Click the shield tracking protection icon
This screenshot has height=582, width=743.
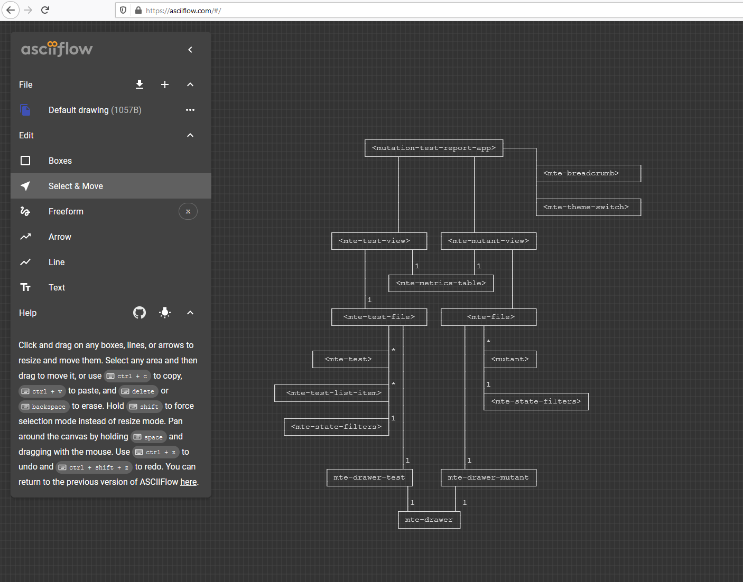pos(123,10)
